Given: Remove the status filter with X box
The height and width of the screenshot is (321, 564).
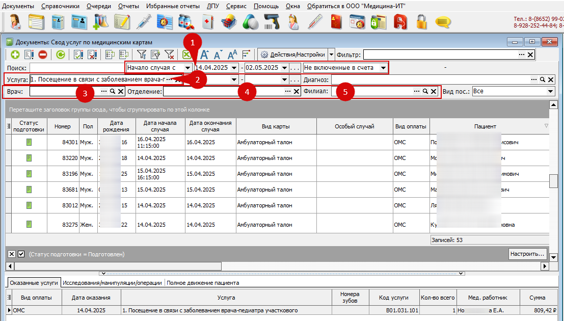Looking at the screenshot, I should coord(12,254).
